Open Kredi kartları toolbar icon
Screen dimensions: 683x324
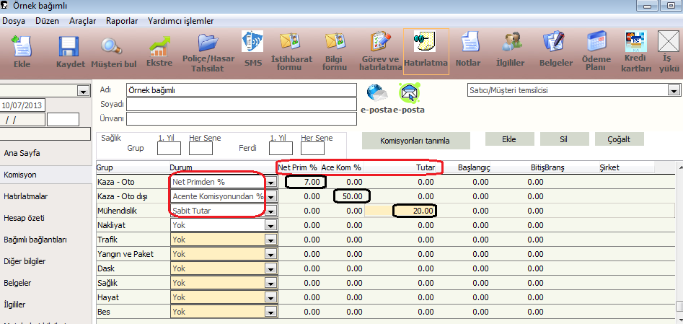(x=636, y=51)
